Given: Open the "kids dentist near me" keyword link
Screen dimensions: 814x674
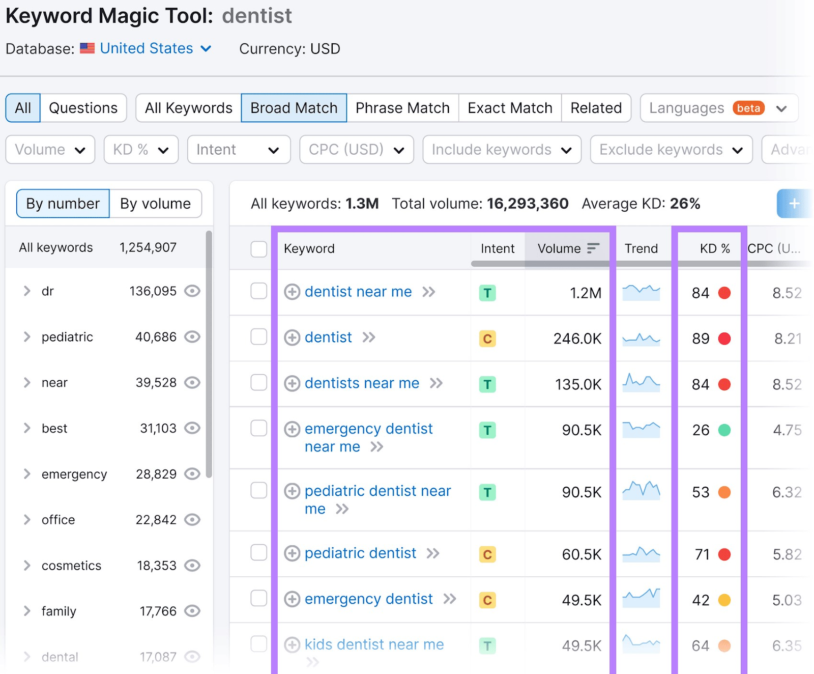Looking at the screenshot, I should point(373,644).
